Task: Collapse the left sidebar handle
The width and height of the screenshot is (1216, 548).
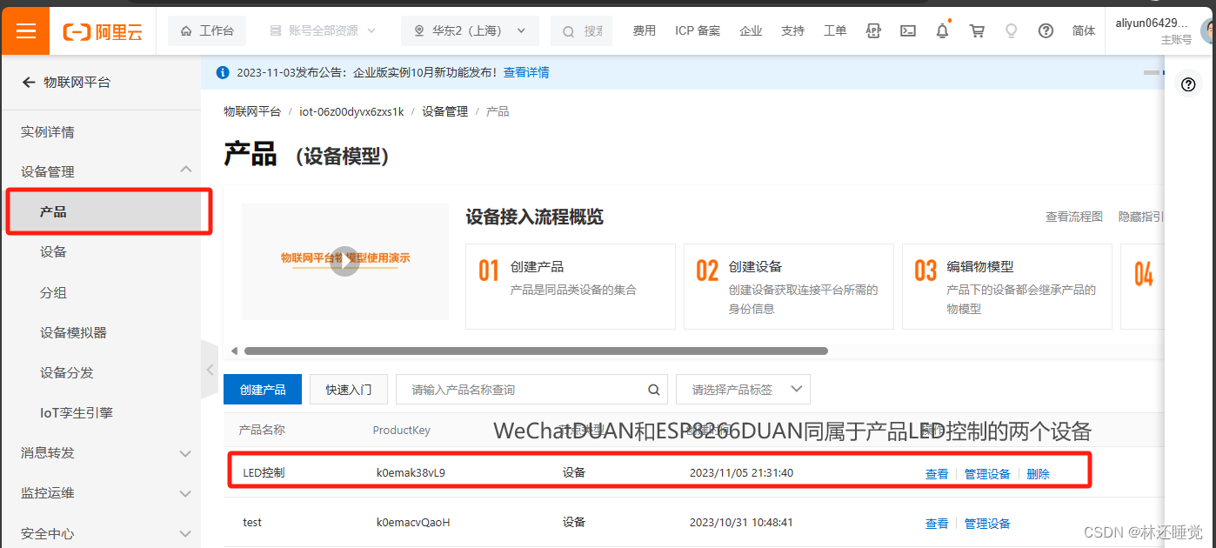Action: 210,369
